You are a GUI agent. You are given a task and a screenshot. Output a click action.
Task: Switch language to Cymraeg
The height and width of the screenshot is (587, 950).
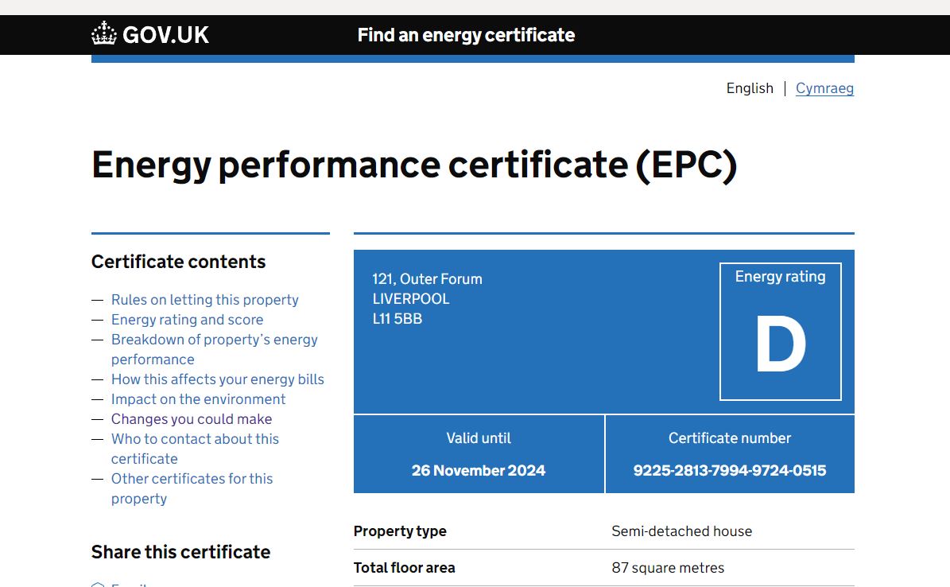[x=824, y=88]
